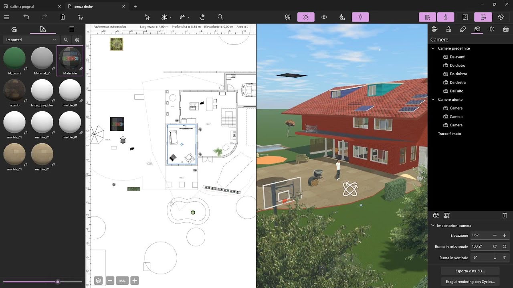Click the 35% zoom level field

click(x=122, y=280)
